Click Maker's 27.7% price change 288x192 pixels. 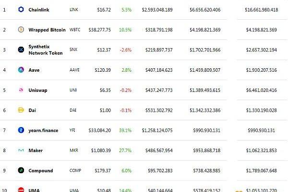(x=125, y=151)
